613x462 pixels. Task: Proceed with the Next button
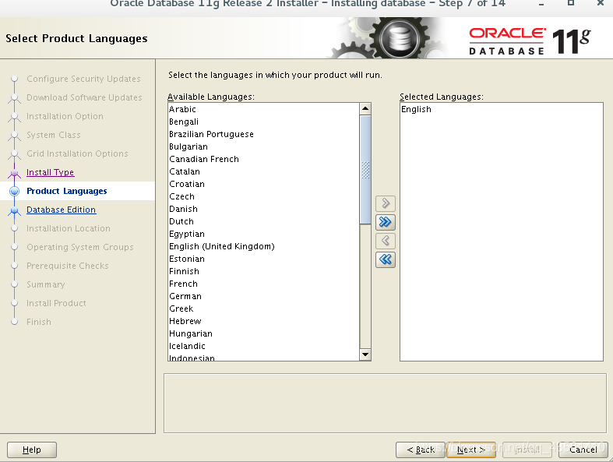click(471, 450)
